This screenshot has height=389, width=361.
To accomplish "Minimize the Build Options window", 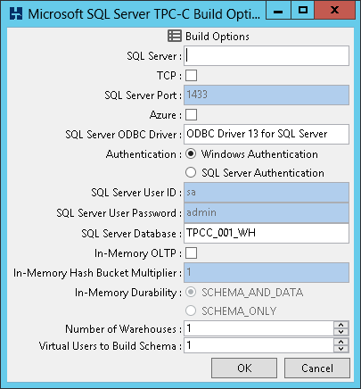I will [278, 10].
